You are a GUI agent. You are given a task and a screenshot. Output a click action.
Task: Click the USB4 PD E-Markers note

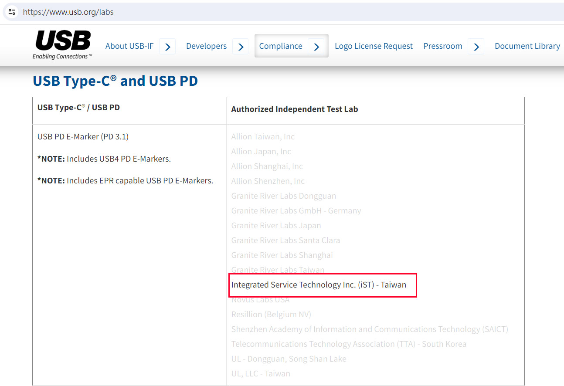click(104, 159)
